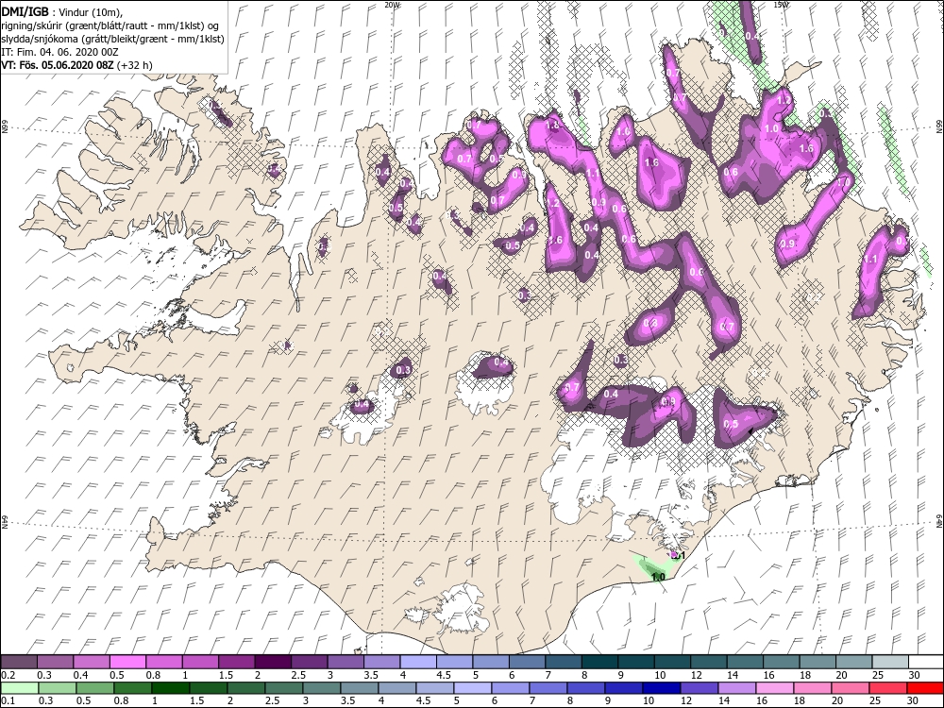Click the rain legend swatch from 0.5 to 0.8
944x708 pixels.
pyautogui.click(x=93, y=687)
